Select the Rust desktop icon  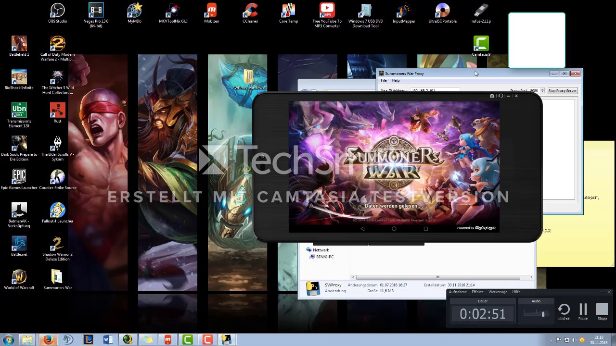tap(57, 112)
